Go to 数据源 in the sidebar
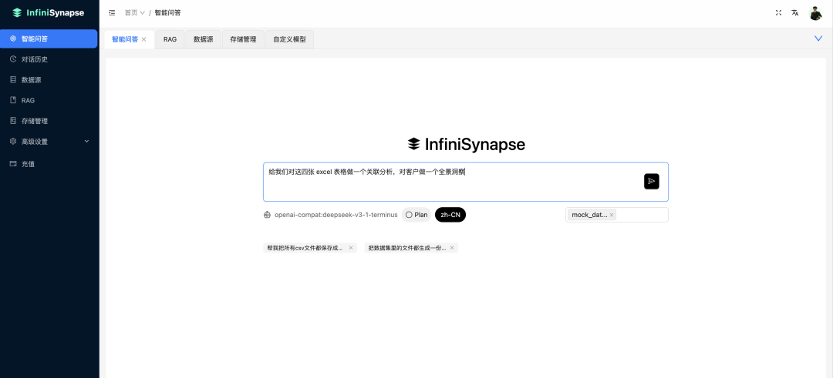The image size is (833, 378). click(49, 80)
